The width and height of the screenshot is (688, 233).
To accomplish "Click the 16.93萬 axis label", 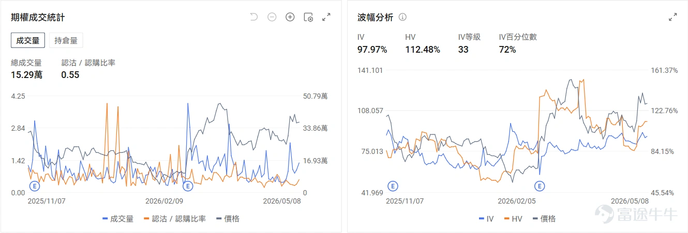I will (315, 161).
